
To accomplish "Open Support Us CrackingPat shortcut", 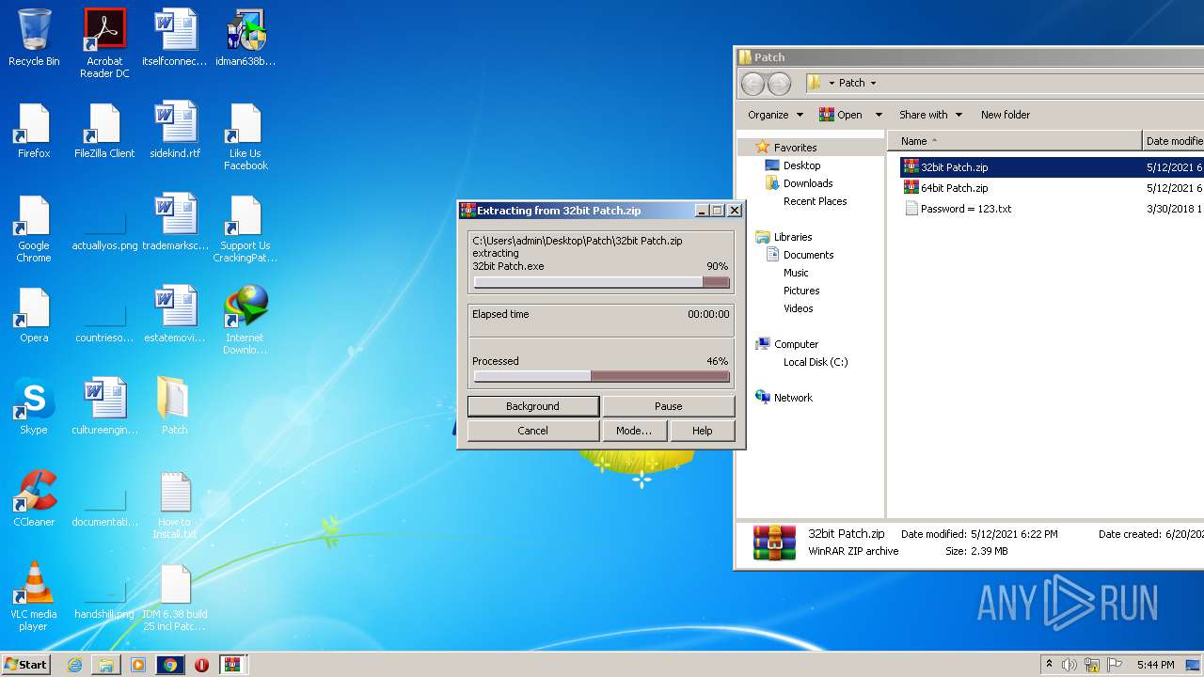I will 246,228.
